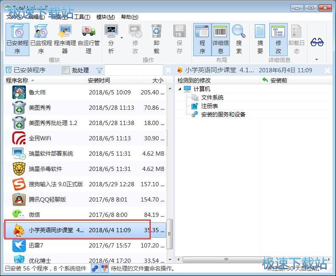The image size is (336, 276).
Task: Select 瑞星软件部署系统 row
Action: pos(85,154)
